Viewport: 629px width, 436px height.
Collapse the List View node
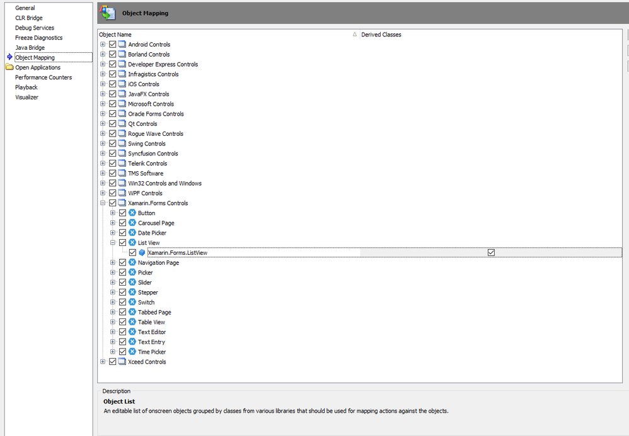[x=113, y=243]
